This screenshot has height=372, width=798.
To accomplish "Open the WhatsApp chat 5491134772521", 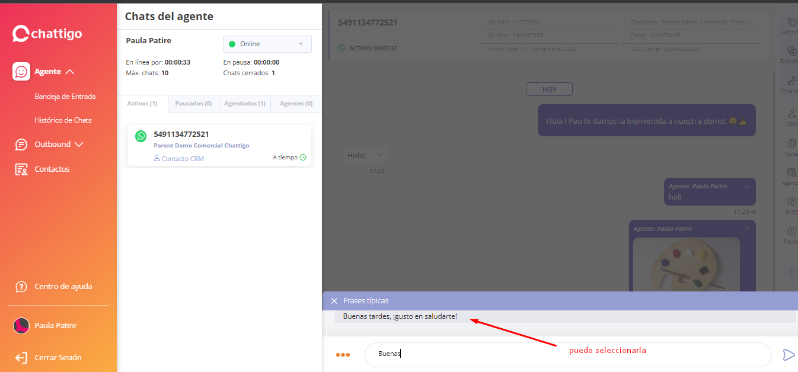I will 219,145.
